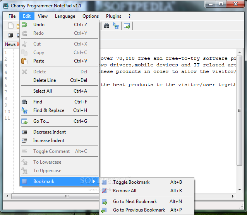
Task: Click the Paste clipboard icon in Edit menu
Action: 24,61
